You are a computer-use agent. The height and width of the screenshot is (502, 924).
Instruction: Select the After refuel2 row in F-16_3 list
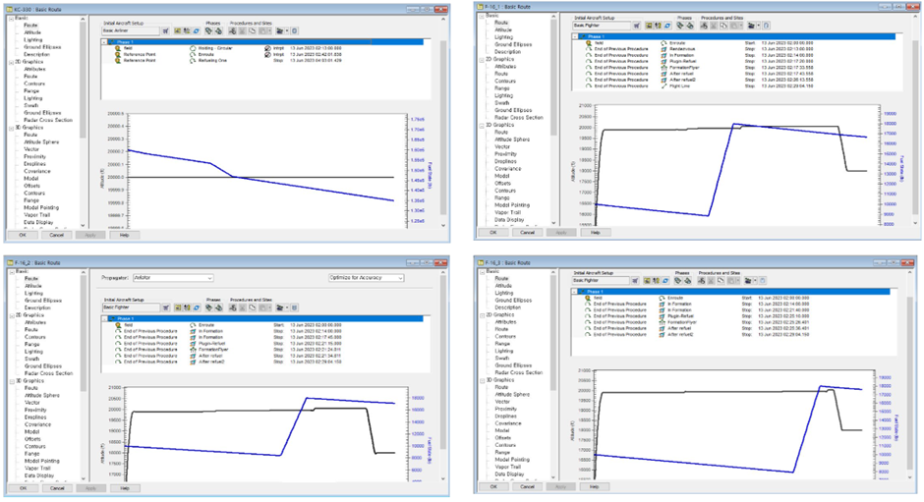tap(735, 335)
